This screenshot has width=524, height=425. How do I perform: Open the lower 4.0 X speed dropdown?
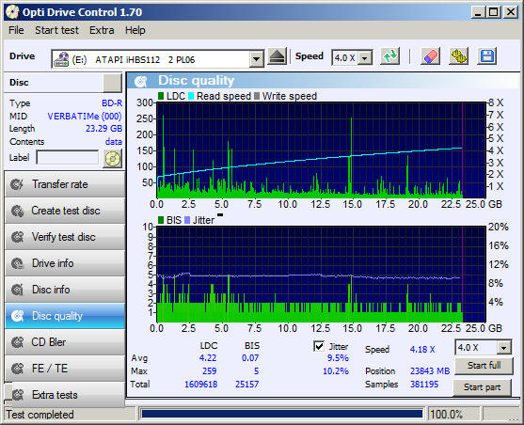point(504,348)
